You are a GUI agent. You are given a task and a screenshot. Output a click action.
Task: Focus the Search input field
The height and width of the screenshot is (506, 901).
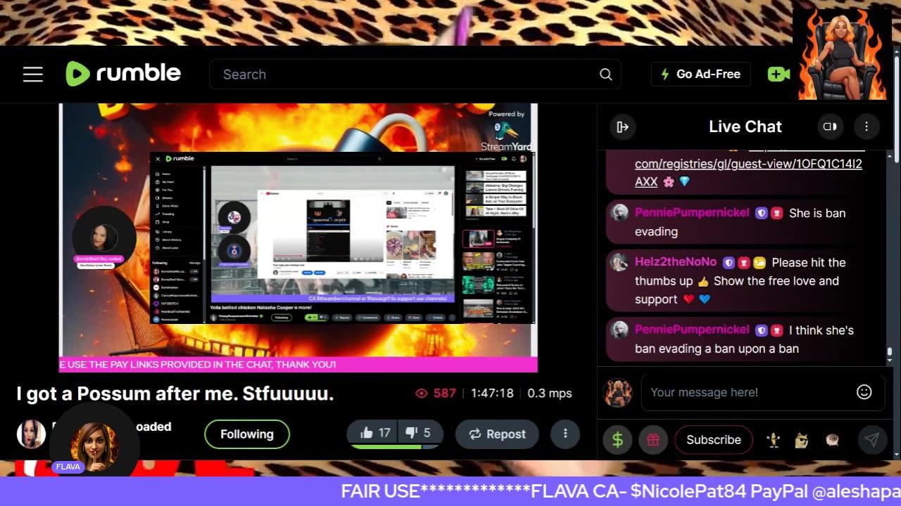point(415,74)
